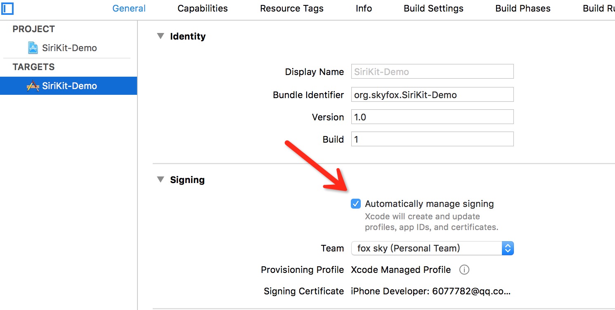Click the Display Name label
Screen dimensions: 615x310
point(315,72)
